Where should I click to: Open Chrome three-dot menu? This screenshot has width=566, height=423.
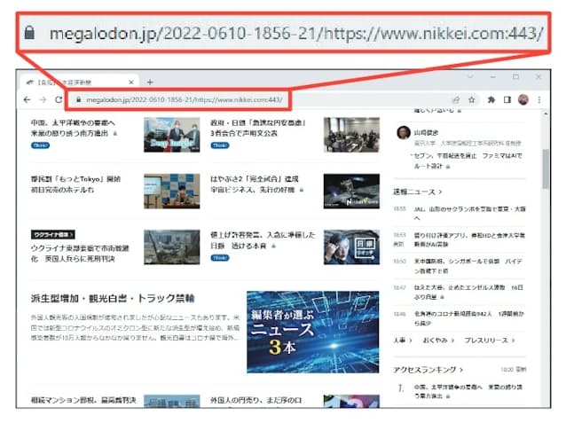click(x=539, y=100)
